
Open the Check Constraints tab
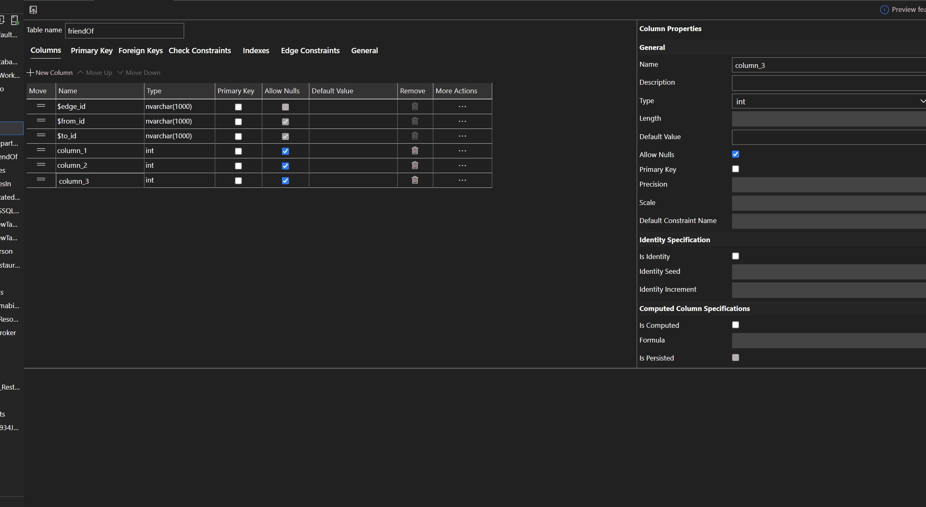tap(200, 51)
